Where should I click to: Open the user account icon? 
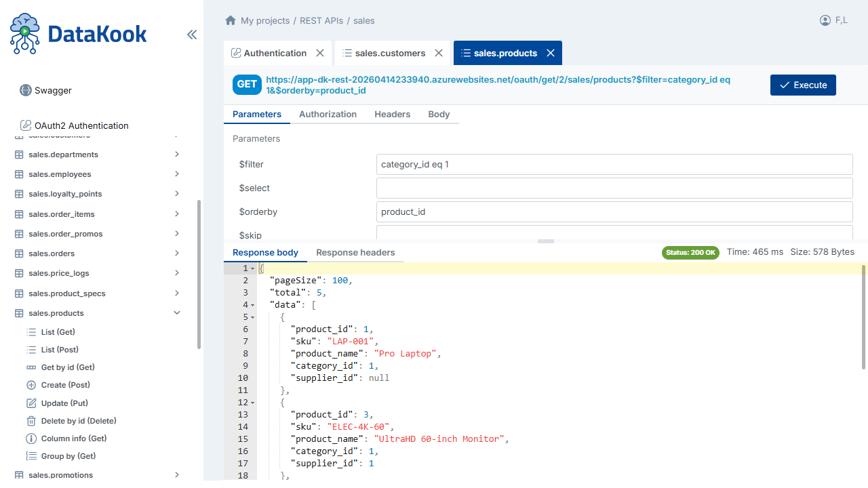click(825, 20)
